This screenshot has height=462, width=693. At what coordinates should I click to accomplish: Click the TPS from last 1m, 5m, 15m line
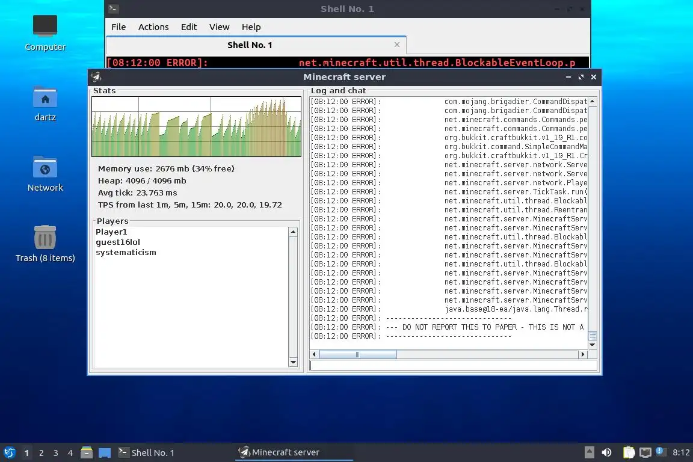point(189,205)
